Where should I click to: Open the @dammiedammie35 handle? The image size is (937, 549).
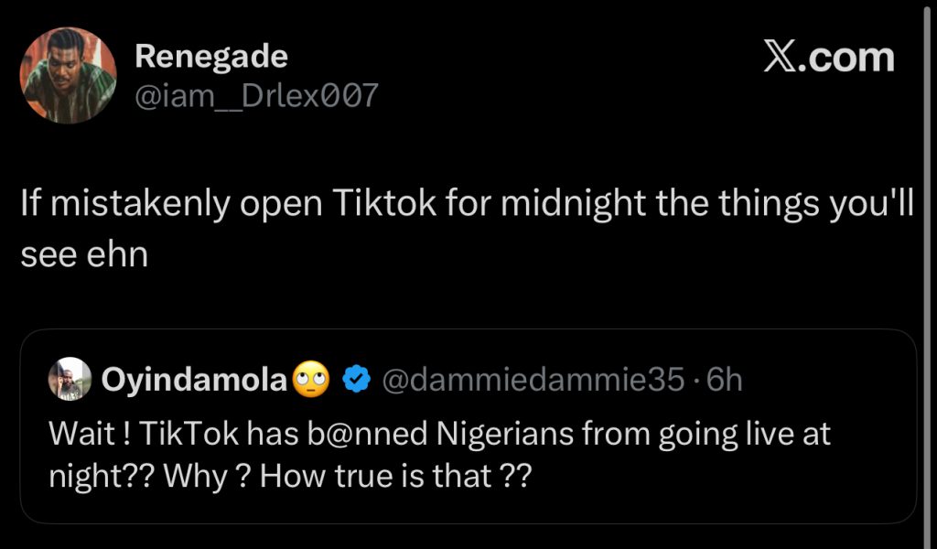531,379
